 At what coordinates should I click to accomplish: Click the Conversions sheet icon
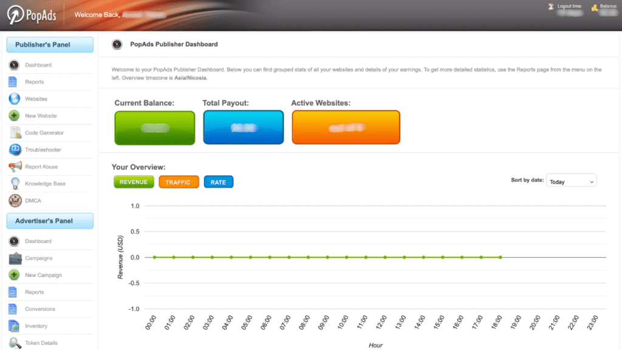13,309
